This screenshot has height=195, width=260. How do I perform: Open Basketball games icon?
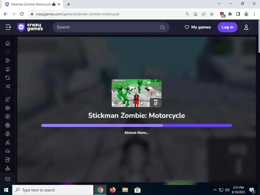point(8,125)
